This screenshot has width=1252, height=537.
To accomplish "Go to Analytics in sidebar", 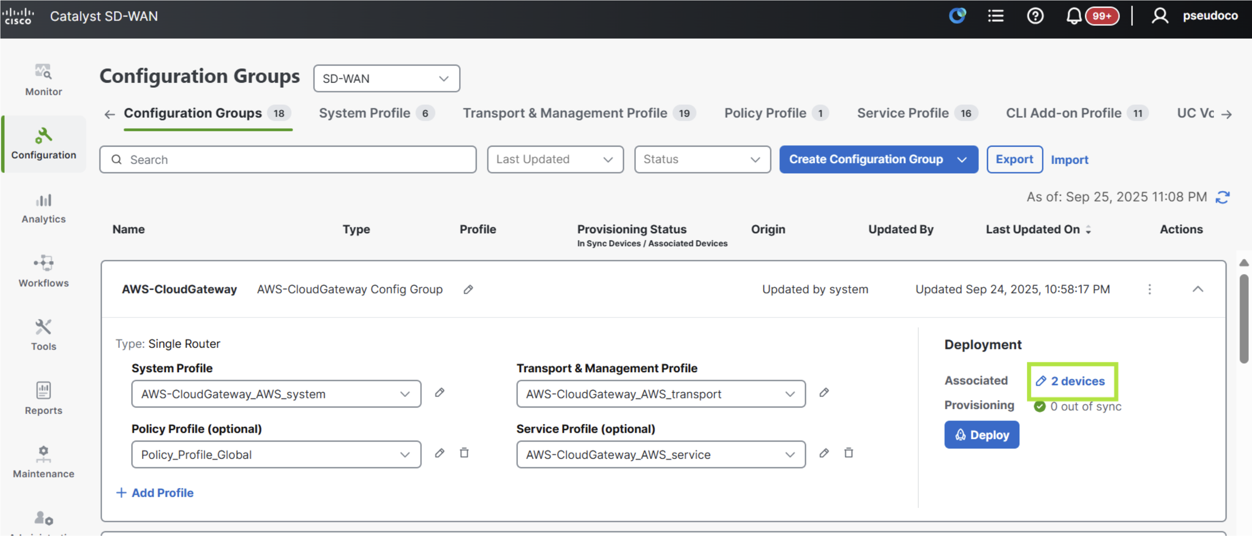I will tap(43, 208).
